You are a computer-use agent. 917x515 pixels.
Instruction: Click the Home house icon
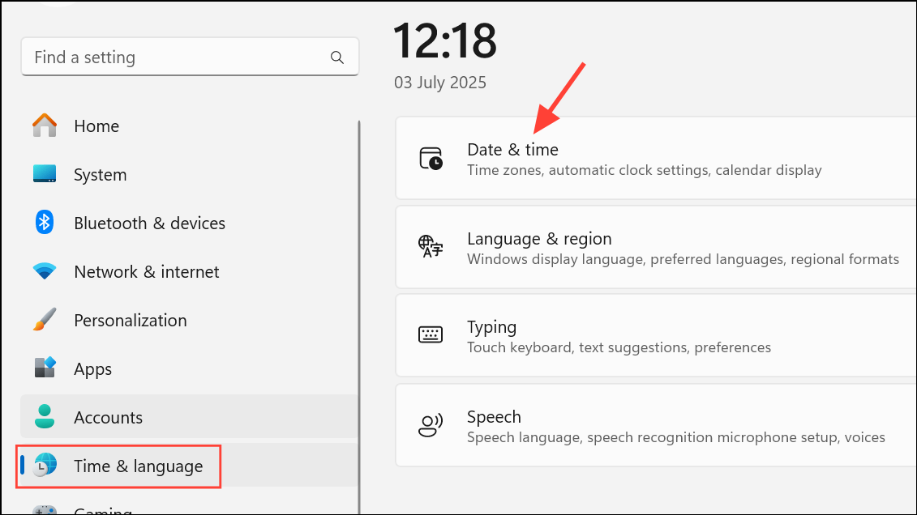tap(45, 126)
